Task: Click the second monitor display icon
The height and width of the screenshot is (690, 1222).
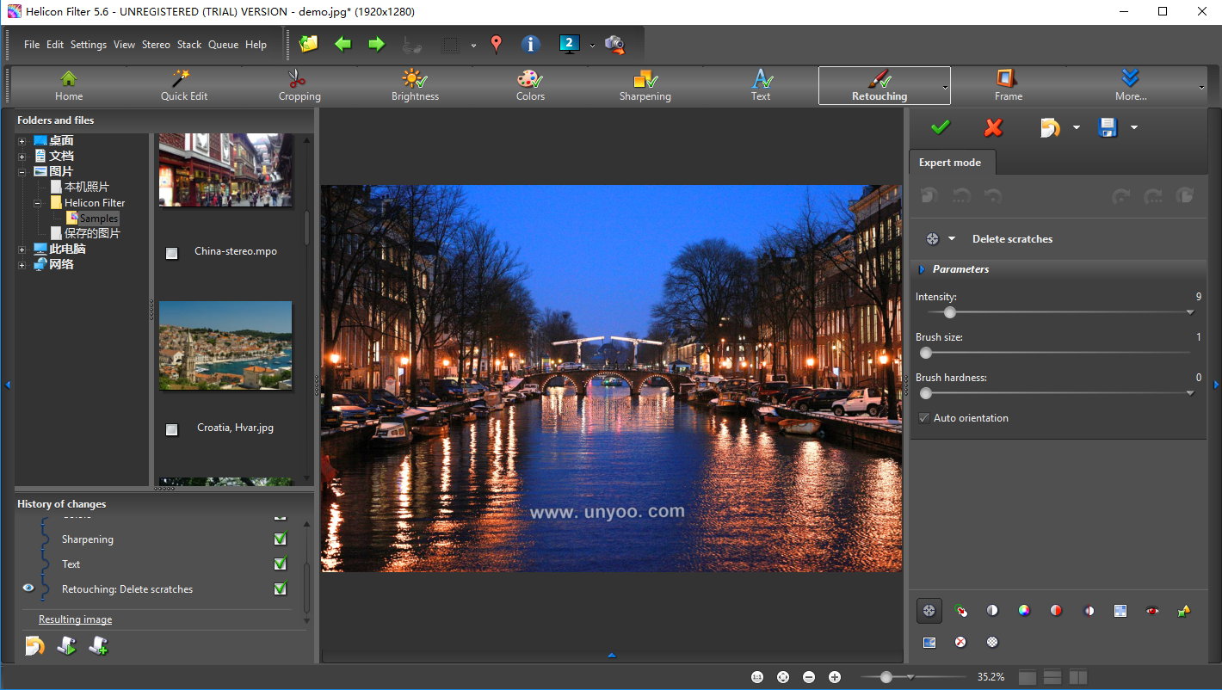Action: pyautogui.click(x=569, y=43)
